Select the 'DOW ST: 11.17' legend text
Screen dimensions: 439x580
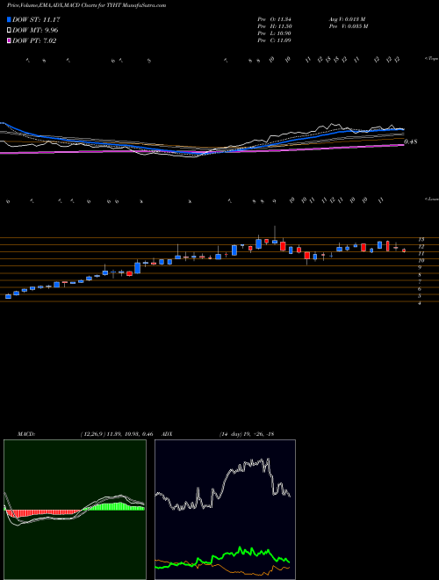(x=36, y=19)
